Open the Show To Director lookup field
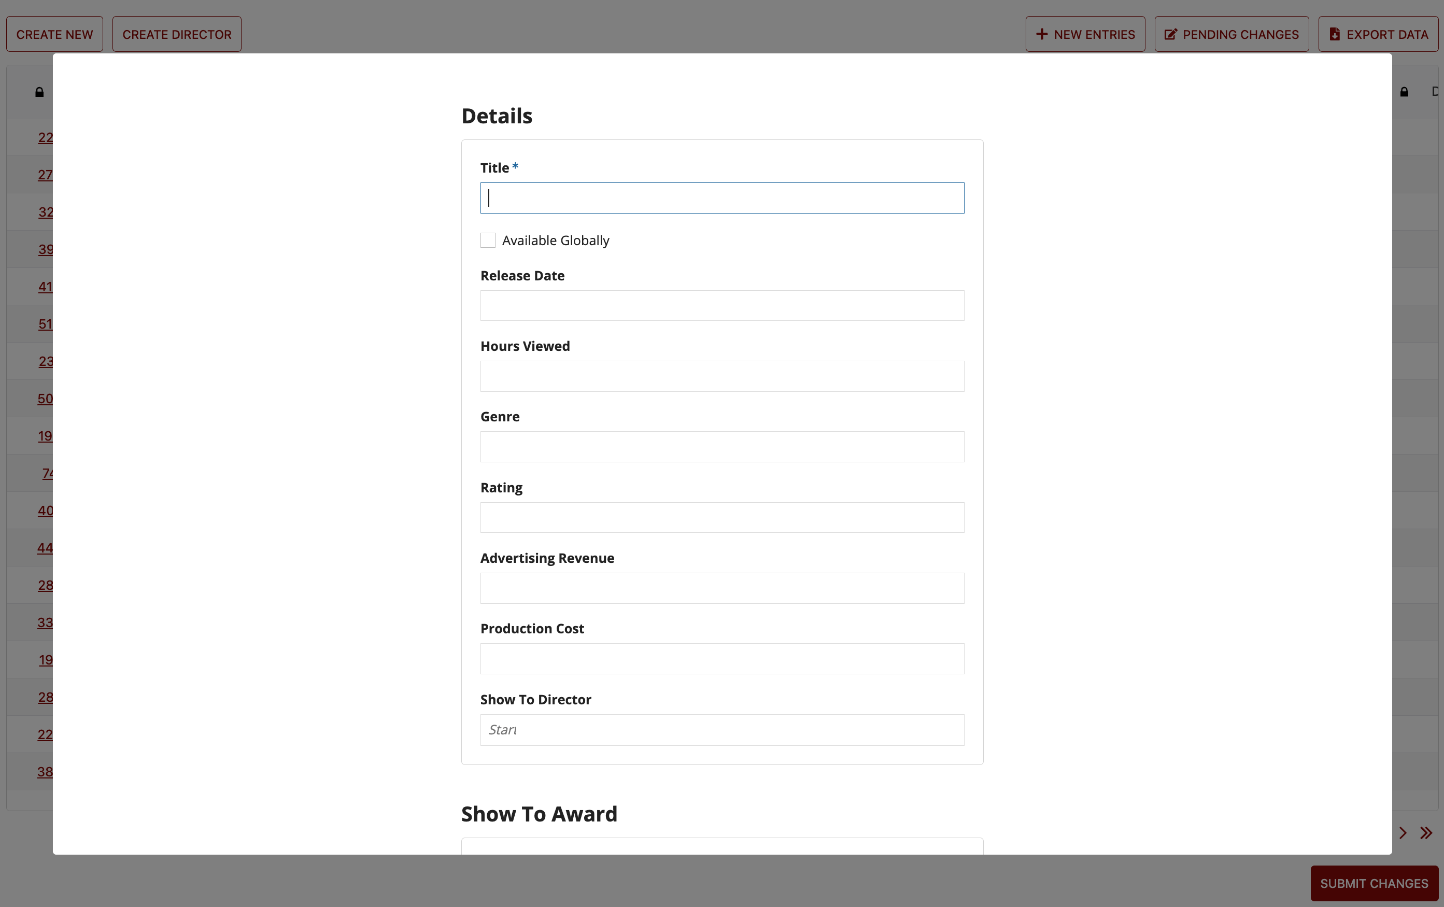 [x=722, y=730]
